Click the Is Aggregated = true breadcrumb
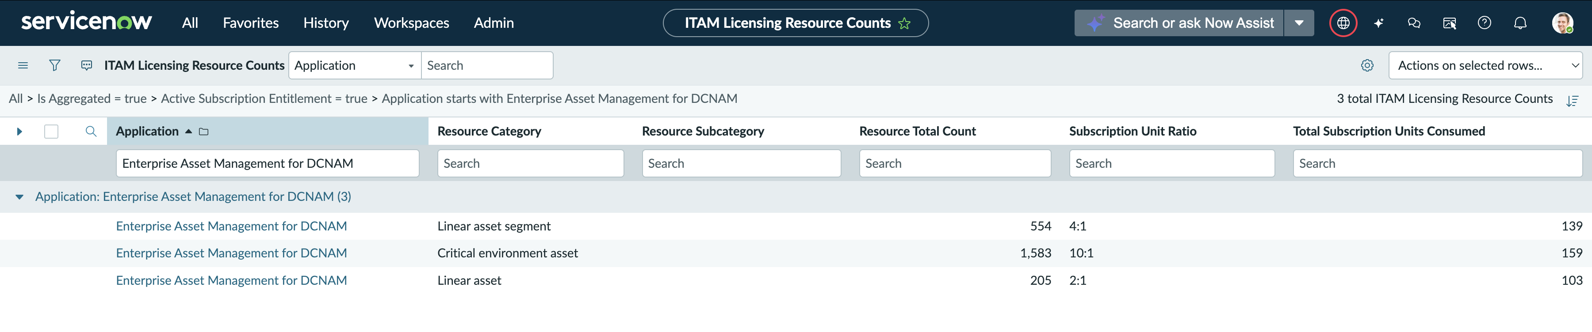This screenshot has height=332, width=1592. (x=92, y=99)
